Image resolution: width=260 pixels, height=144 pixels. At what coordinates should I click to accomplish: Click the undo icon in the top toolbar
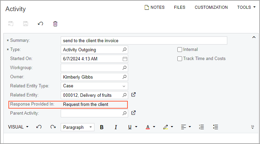[40, 24]
